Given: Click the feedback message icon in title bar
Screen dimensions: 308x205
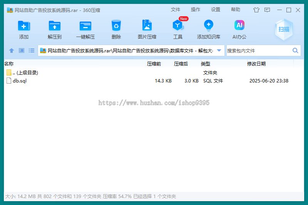Looking at the screenshot, I should [x=267, y=10].
